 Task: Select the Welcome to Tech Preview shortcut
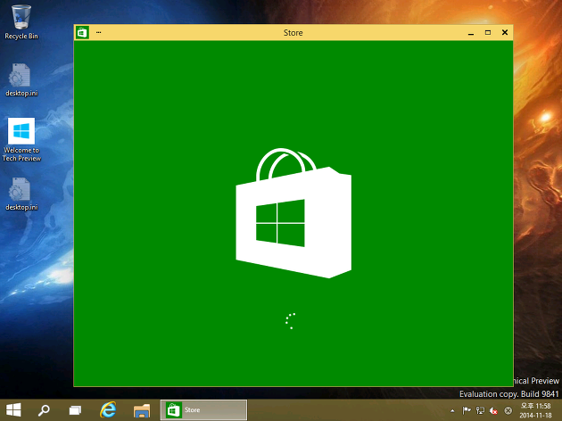21,140
